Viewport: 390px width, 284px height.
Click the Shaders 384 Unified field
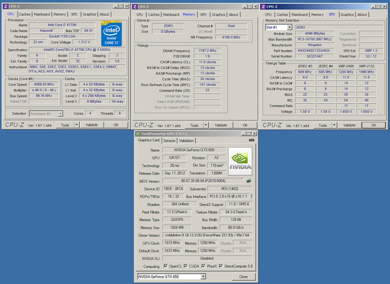(179, 204)
